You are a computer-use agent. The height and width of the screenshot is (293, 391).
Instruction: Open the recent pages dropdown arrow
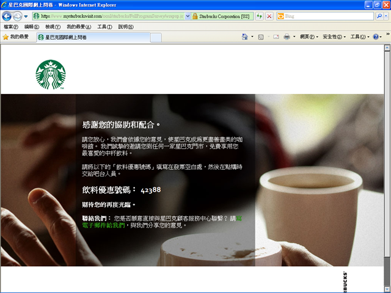click(26, 16)
